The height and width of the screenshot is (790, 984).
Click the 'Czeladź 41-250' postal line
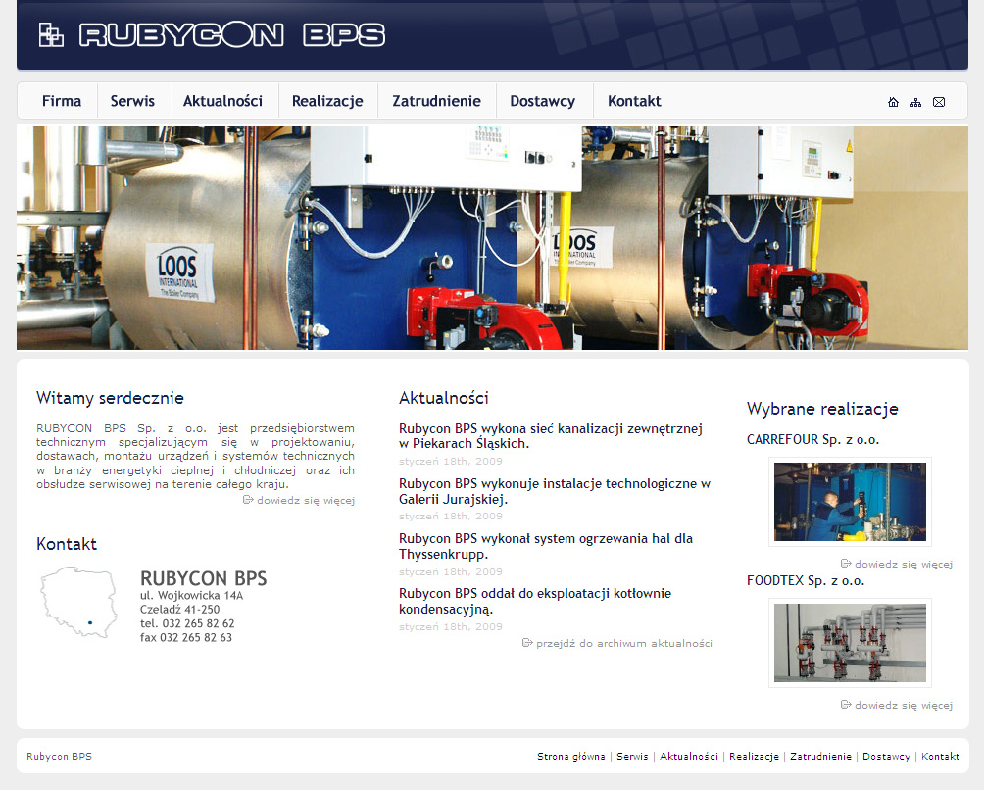point(180,610)
